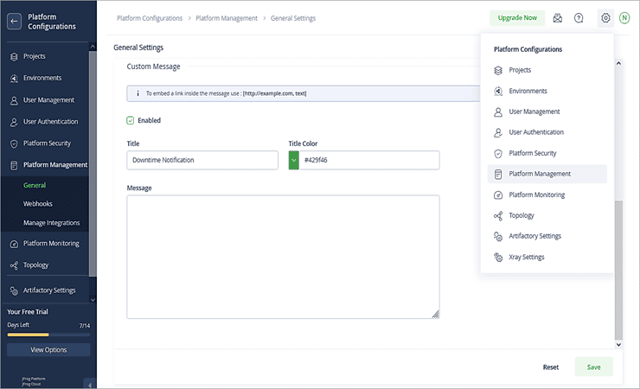Viewport: 640px width, 389px height.
Task: Open the Title Color dropdown arrow
Action: click(x=294, y=160)
